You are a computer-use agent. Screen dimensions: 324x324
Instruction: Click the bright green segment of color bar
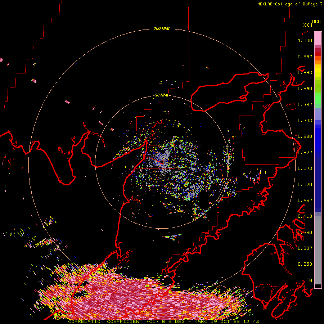pyautogui.click(x=318, y=99)
